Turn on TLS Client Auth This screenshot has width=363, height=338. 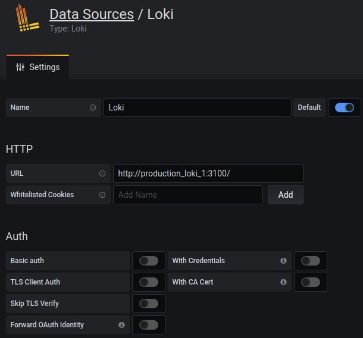[149, 282]
